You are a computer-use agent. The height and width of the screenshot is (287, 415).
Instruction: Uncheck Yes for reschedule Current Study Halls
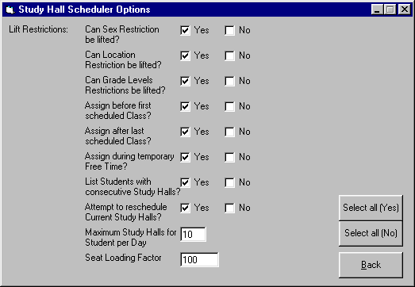185,209
